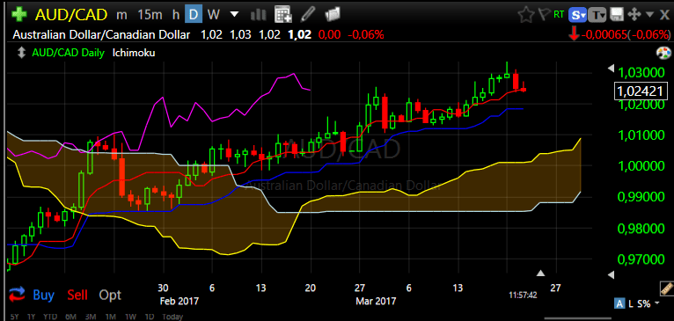Screen dimensions: 674x321
Task: Click the up triangle on time axis
Action: pyautogui.click(x=541, y=273)
